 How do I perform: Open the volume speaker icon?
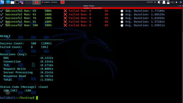159,2
